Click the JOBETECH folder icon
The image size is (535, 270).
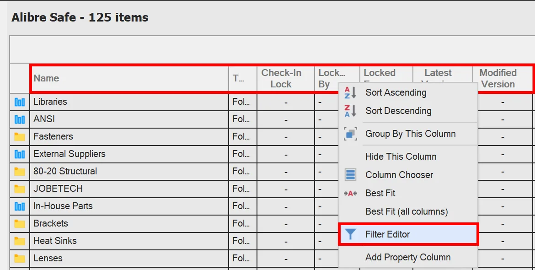(x=20, y=189)
